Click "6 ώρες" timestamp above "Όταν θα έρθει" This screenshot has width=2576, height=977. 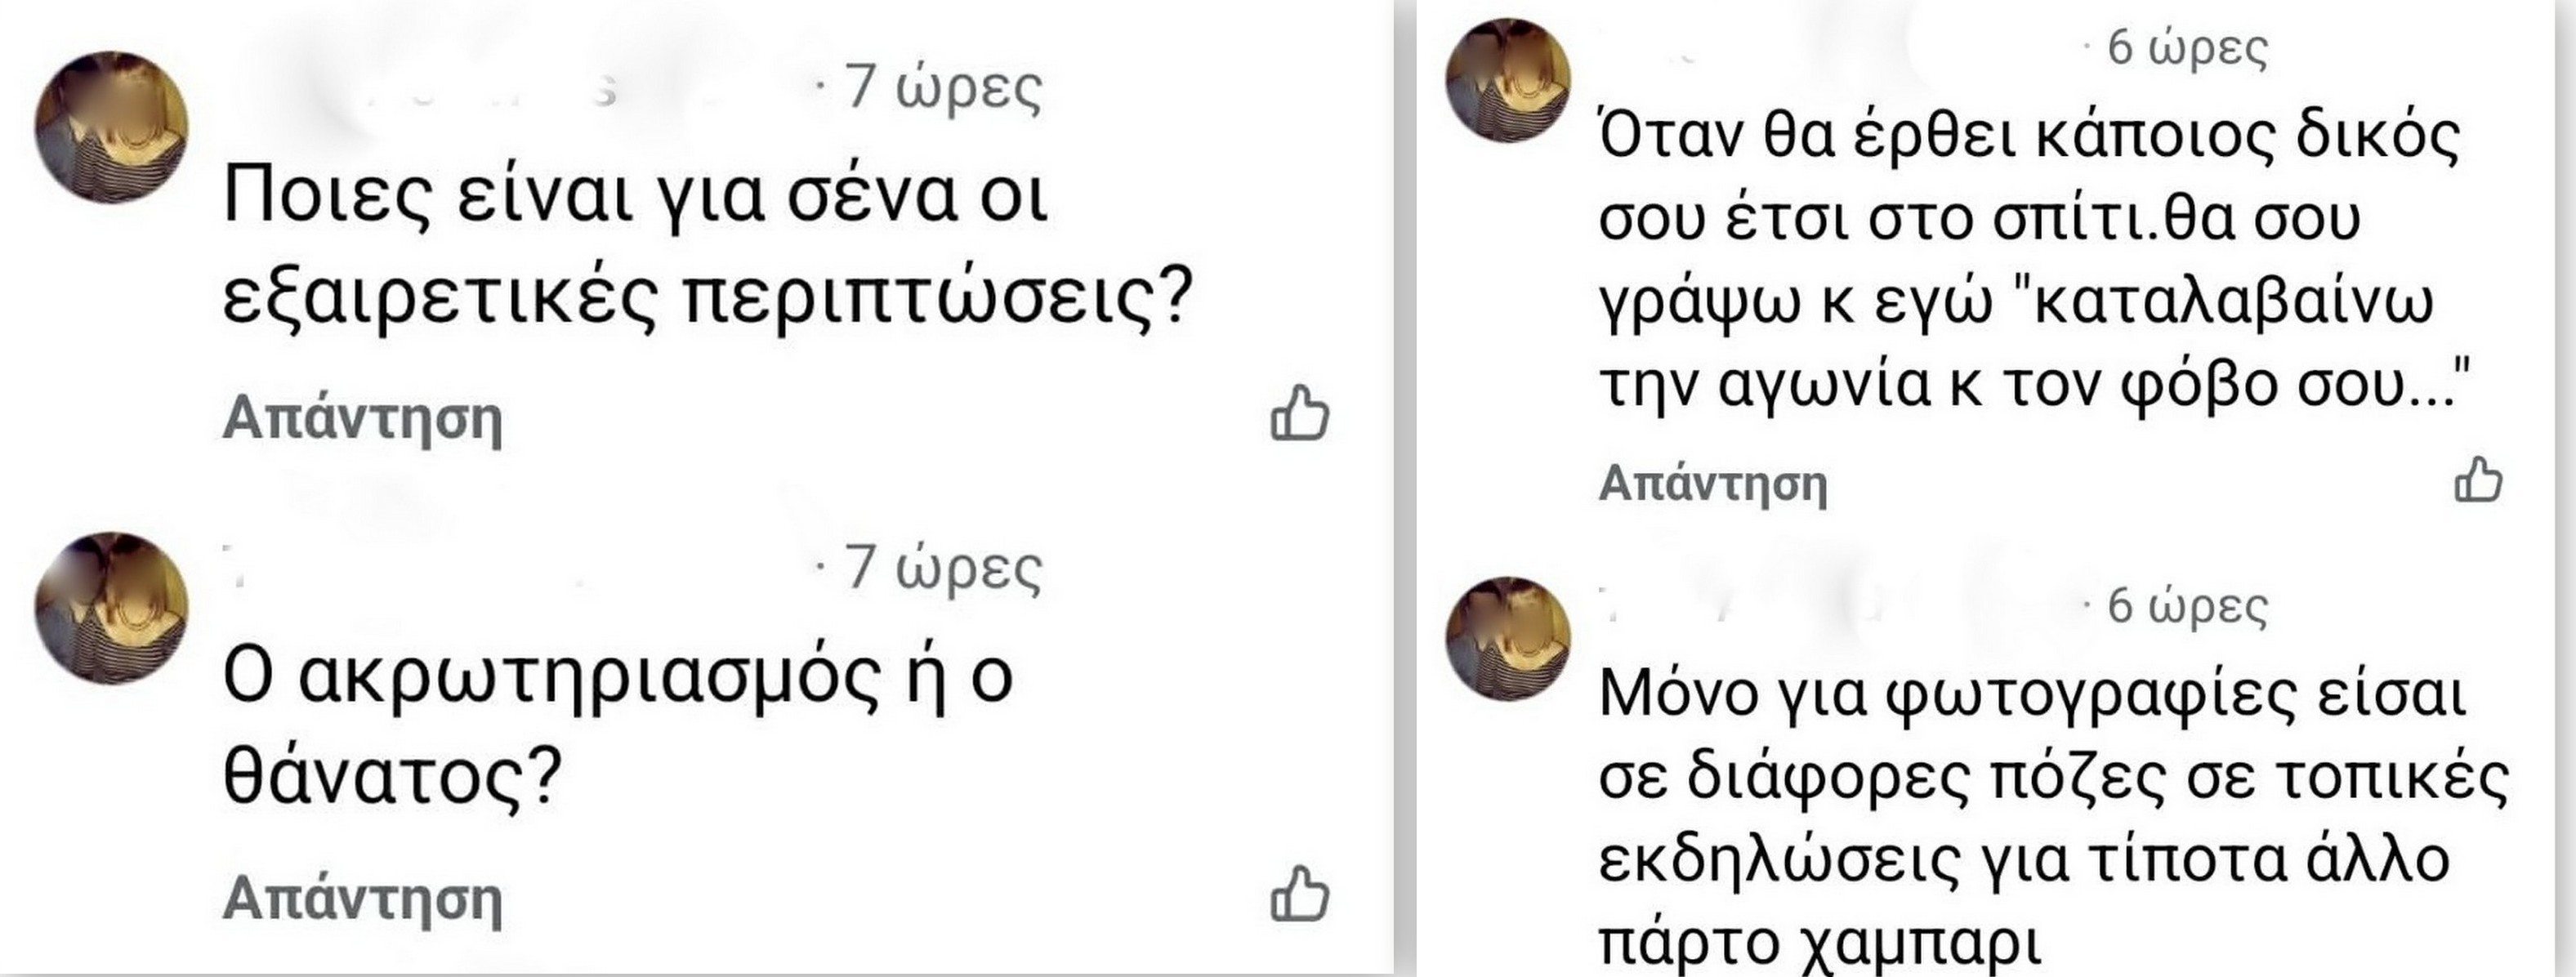tap(2187, 48)
